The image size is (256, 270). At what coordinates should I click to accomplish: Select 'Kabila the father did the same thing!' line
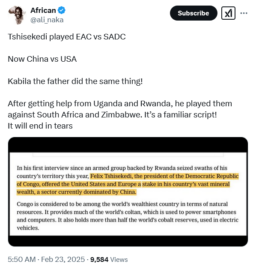pyautogui.click(x=75, y=81)
